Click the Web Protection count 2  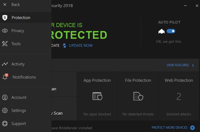point(179,96)
